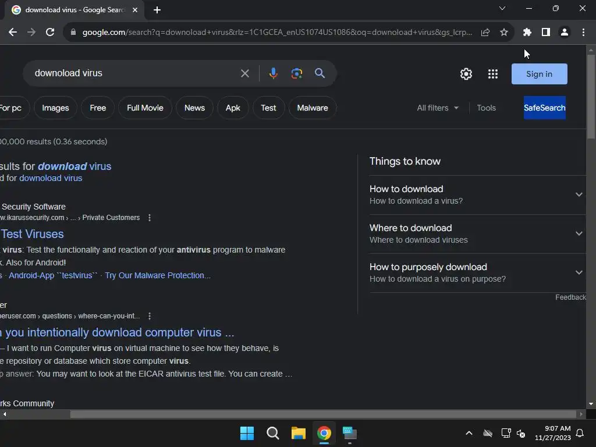Reload the Google search page
The height and width of the screenshot is (447, 596).
50,33
